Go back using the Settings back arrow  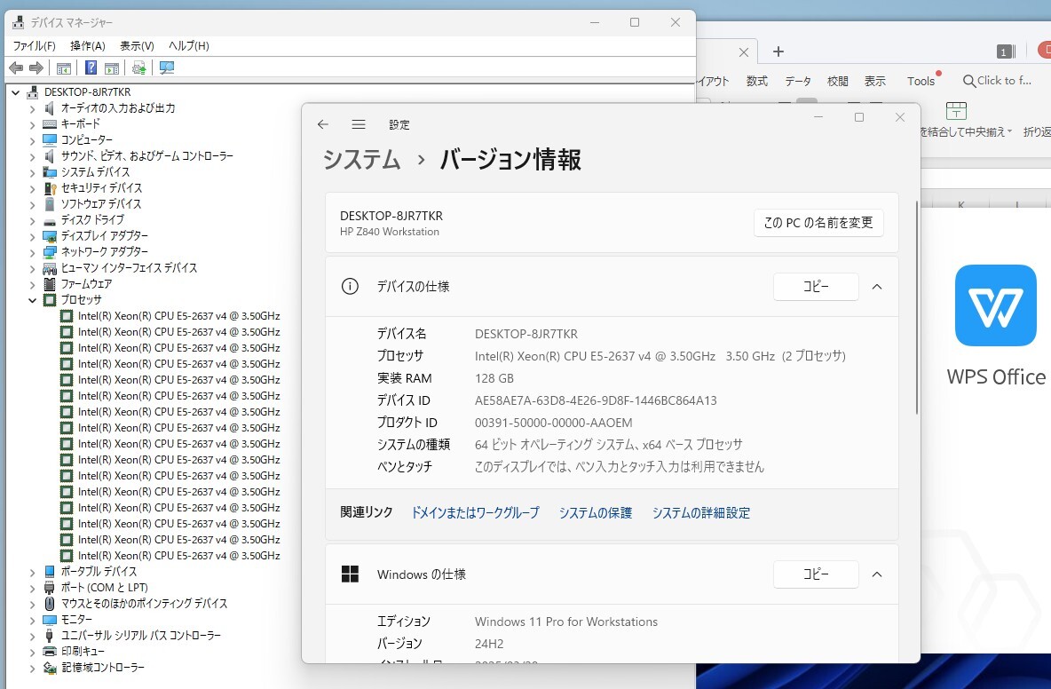[x=323, y=124]
